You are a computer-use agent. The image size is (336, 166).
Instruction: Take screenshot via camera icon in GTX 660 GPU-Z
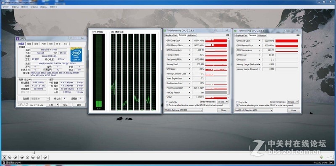tap(228, 35)
